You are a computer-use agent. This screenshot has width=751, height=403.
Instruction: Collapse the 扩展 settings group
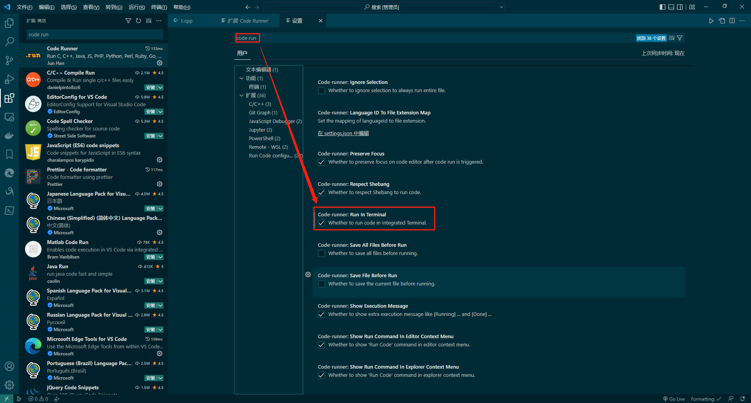click(x=242, y=95)
